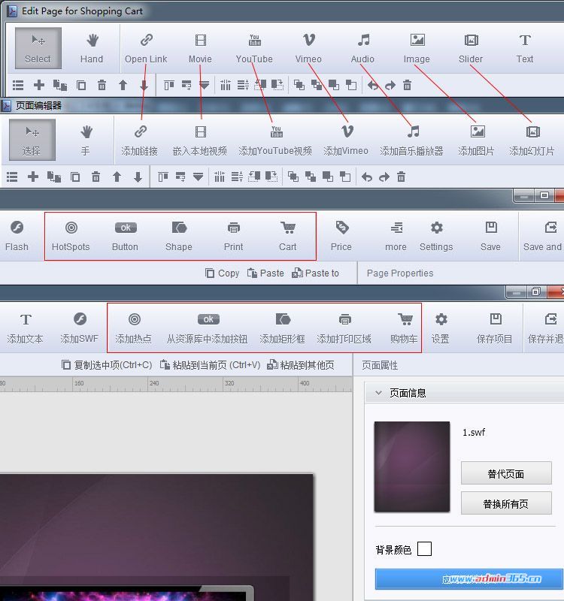This screenshot has height=601, width=564.
Task: Click the Price tag tool
Action: (341, 236)
